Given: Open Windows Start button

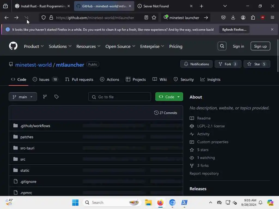Looking at the screenshot, I should (75, 202).
